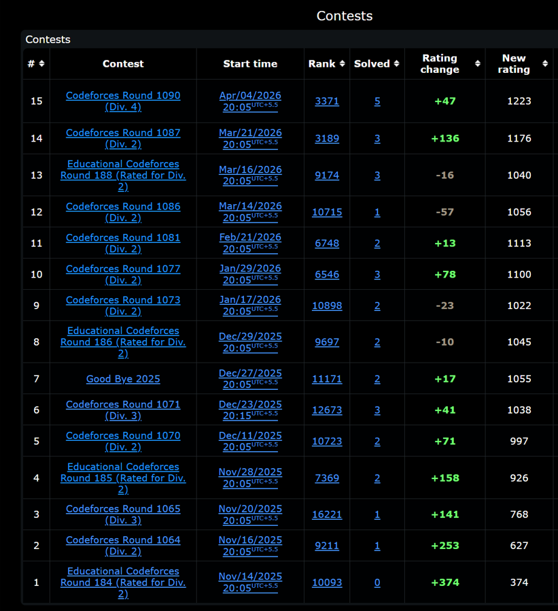The width and height of the screenshot is (558, 611).
Task: Select new rating value 1223
Action: (x=519, y=101)
